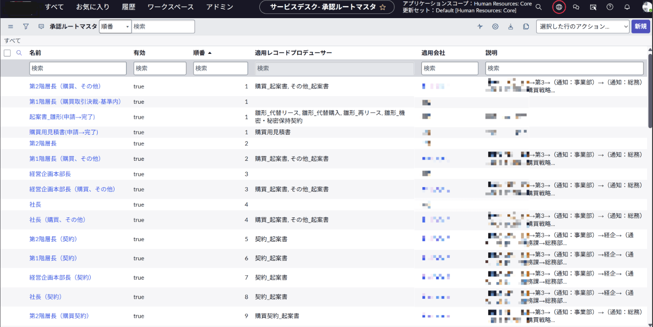This screenshot has width=653, height=327.
Task: Click the 新規 button
Action: tap(640, 26)
